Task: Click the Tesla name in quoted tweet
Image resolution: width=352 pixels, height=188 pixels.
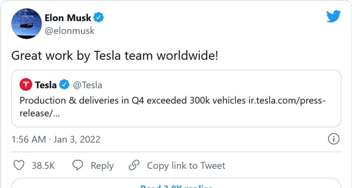Action: (46, 85)
